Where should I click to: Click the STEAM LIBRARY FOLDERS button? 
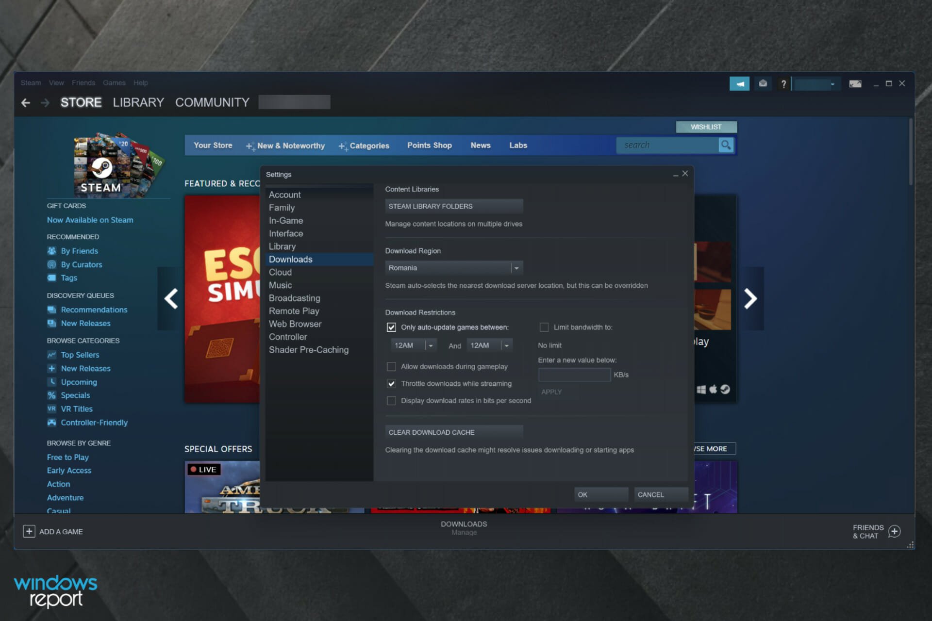tap(453, 206)
